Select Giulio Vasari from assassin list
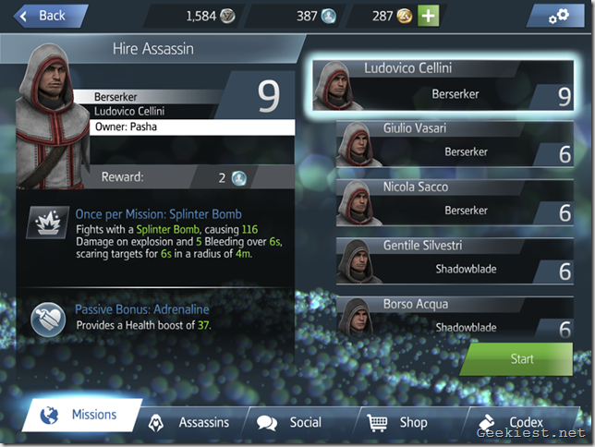Viewport: 595px width, 447px height. (455, 144)
